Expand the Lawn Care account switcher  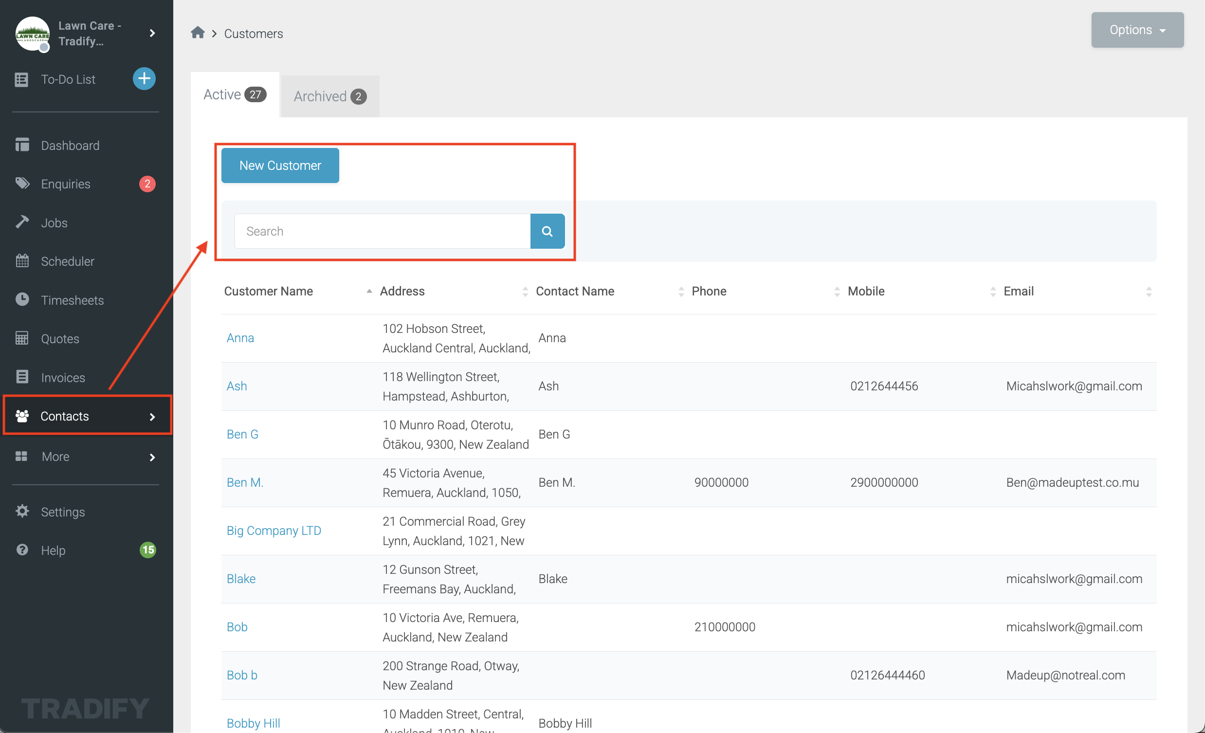click(152, 33)
